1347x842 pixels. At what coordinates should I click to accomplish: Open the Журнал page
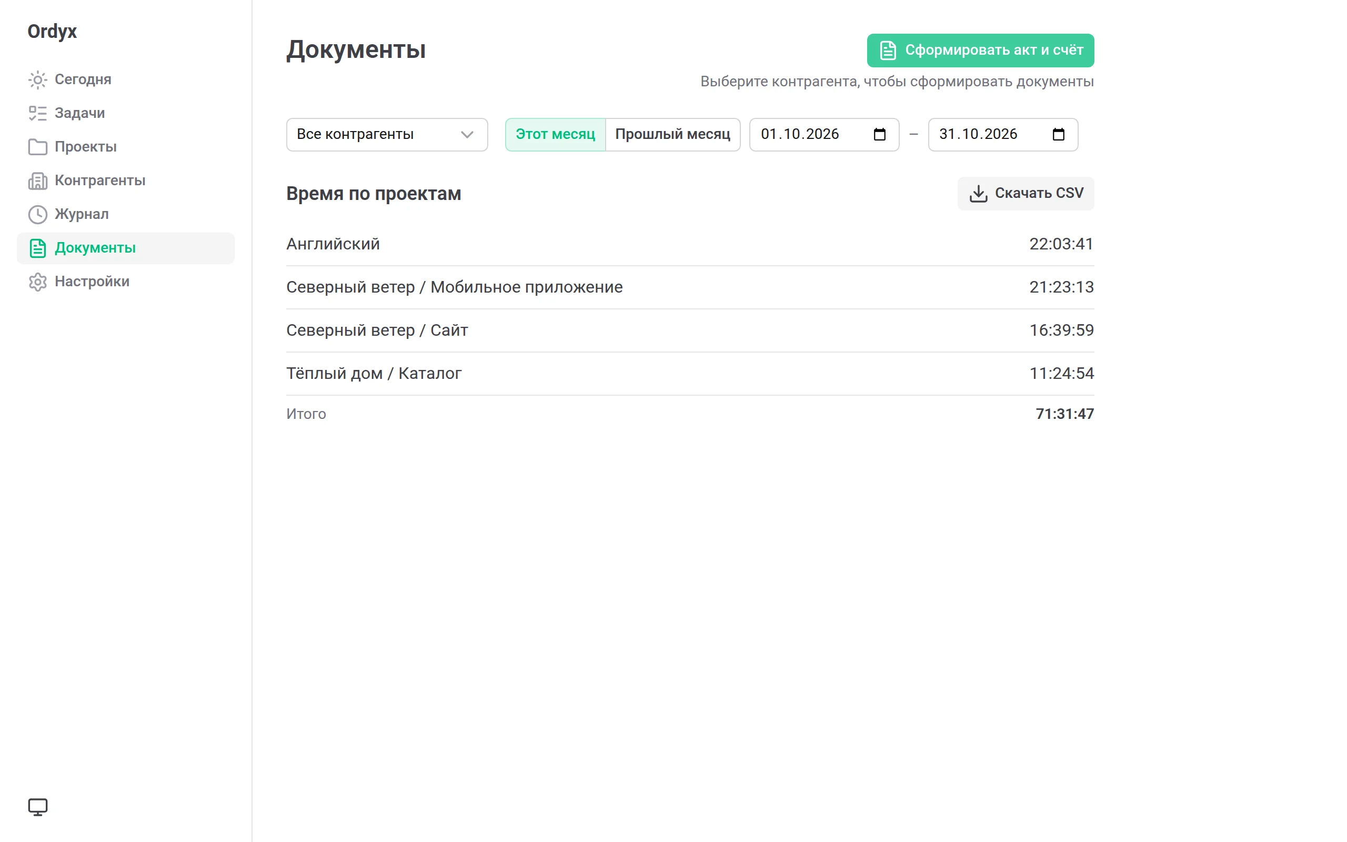pyautogui.click(x=126, y=214)
